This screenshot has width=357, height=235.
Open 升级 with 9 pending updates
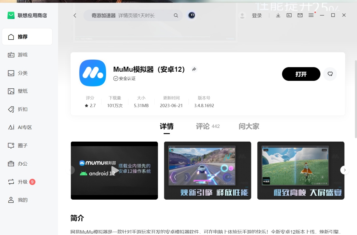click(27, 182)
